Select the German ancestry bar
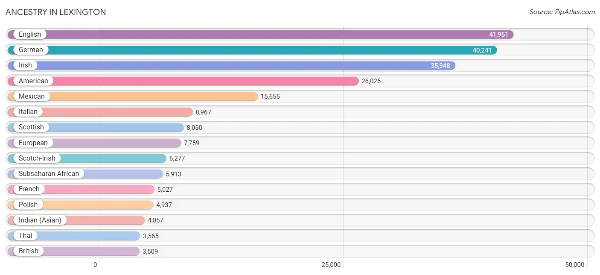Screen dimensions: 600x275 coord(252,50)
